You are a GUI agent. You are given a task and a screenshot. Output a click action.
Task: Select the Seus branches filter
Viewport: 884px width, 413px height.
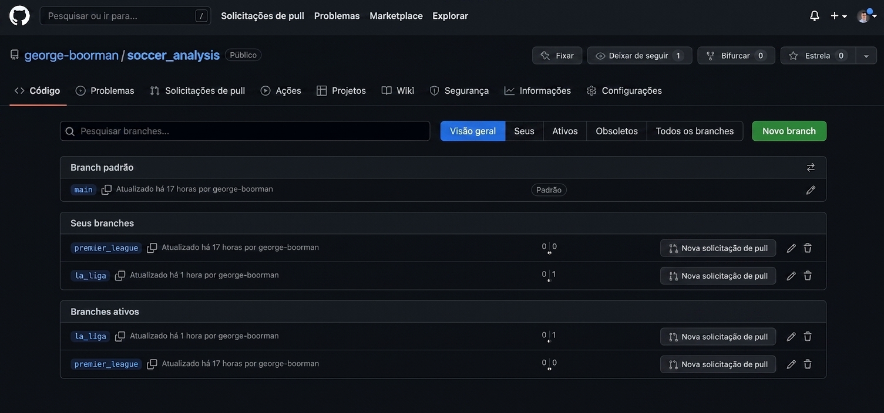click(x=524, y=131)
